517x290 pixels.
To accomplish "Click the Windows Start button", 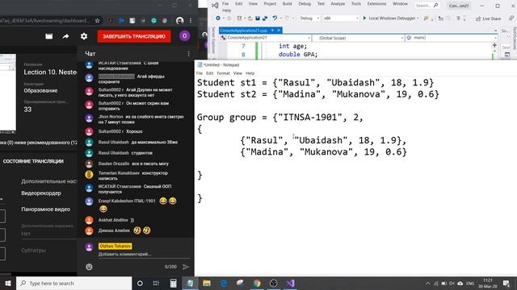I will pos(8,283).
